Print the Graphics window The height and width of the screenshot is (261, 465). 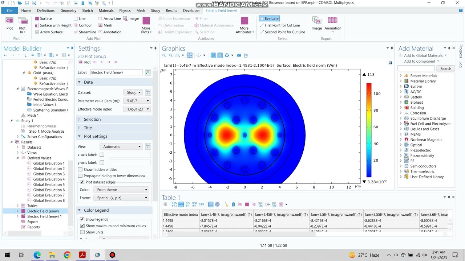click(246, 55)
